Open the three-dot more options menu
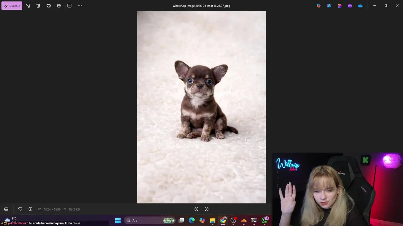The height and width of the screenshot is (226, 403). pyautogui.click(x=80, y=6)
